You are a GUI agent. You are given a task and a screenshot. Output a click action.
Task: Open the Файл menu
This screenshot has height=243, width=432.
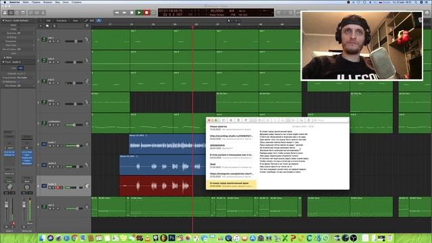[26, 2]
